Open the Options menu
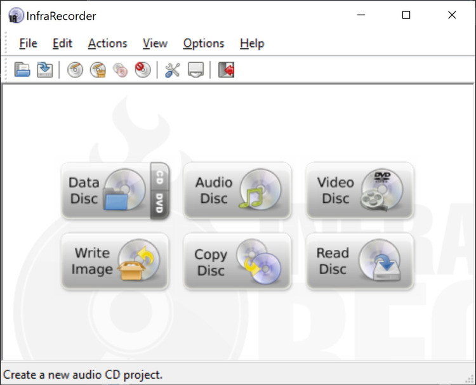Viewport: 476px width, 385px height. (204, 43)
